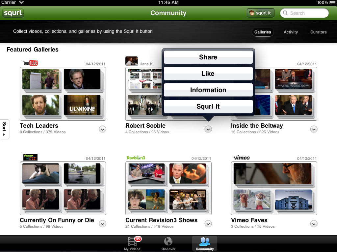Select Like in the popup menu
This screenshot has height=252, width=337.
tap(208, 73)
